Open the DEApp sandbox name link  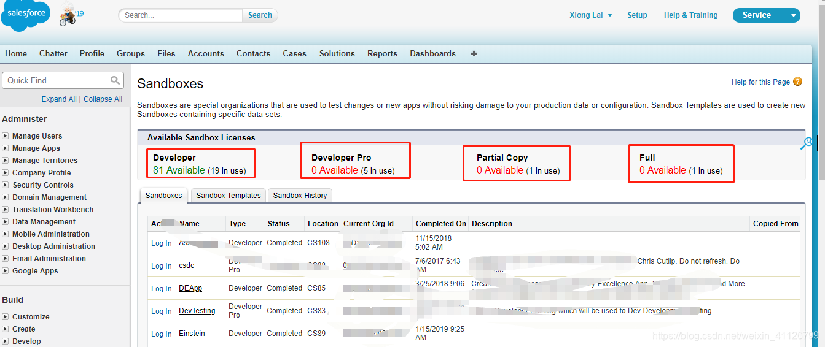(190, 288)
